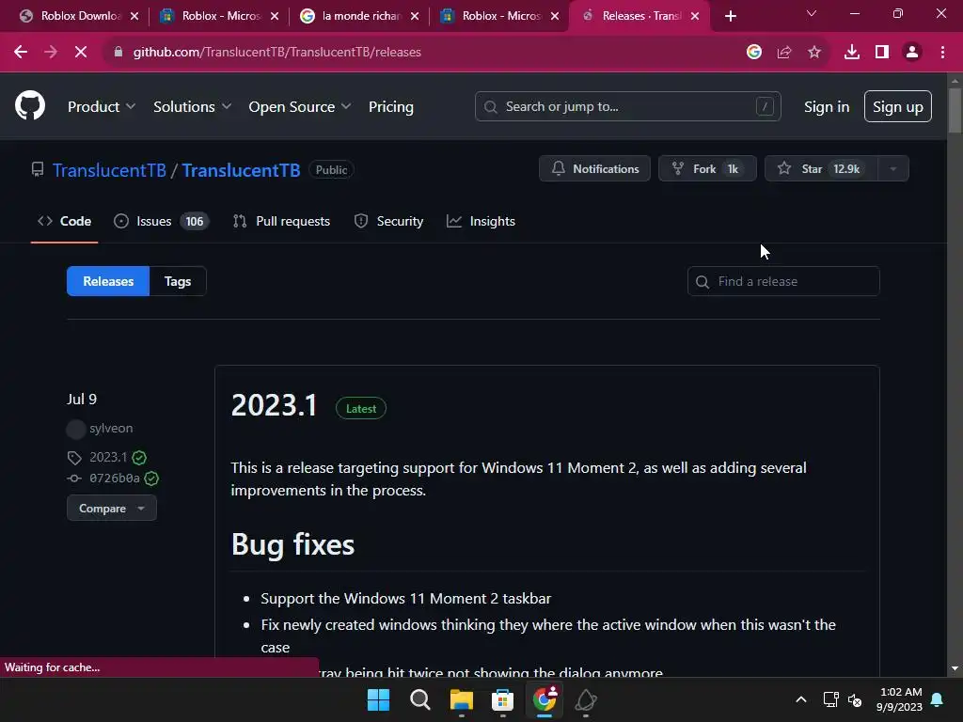The height and width of the screenshot is (722, 963).
Task: Open the Windows Start menu
Action: point(378,699)
